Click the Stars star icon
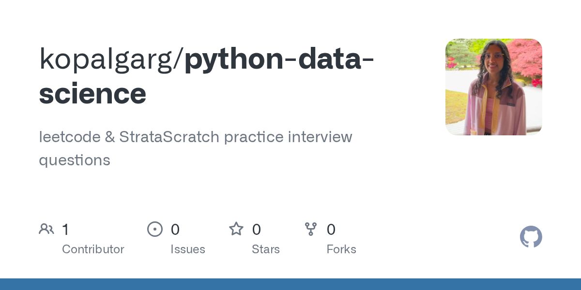This screenshot has height=290, width=581. pyautogui.click(x=236, y=229)
